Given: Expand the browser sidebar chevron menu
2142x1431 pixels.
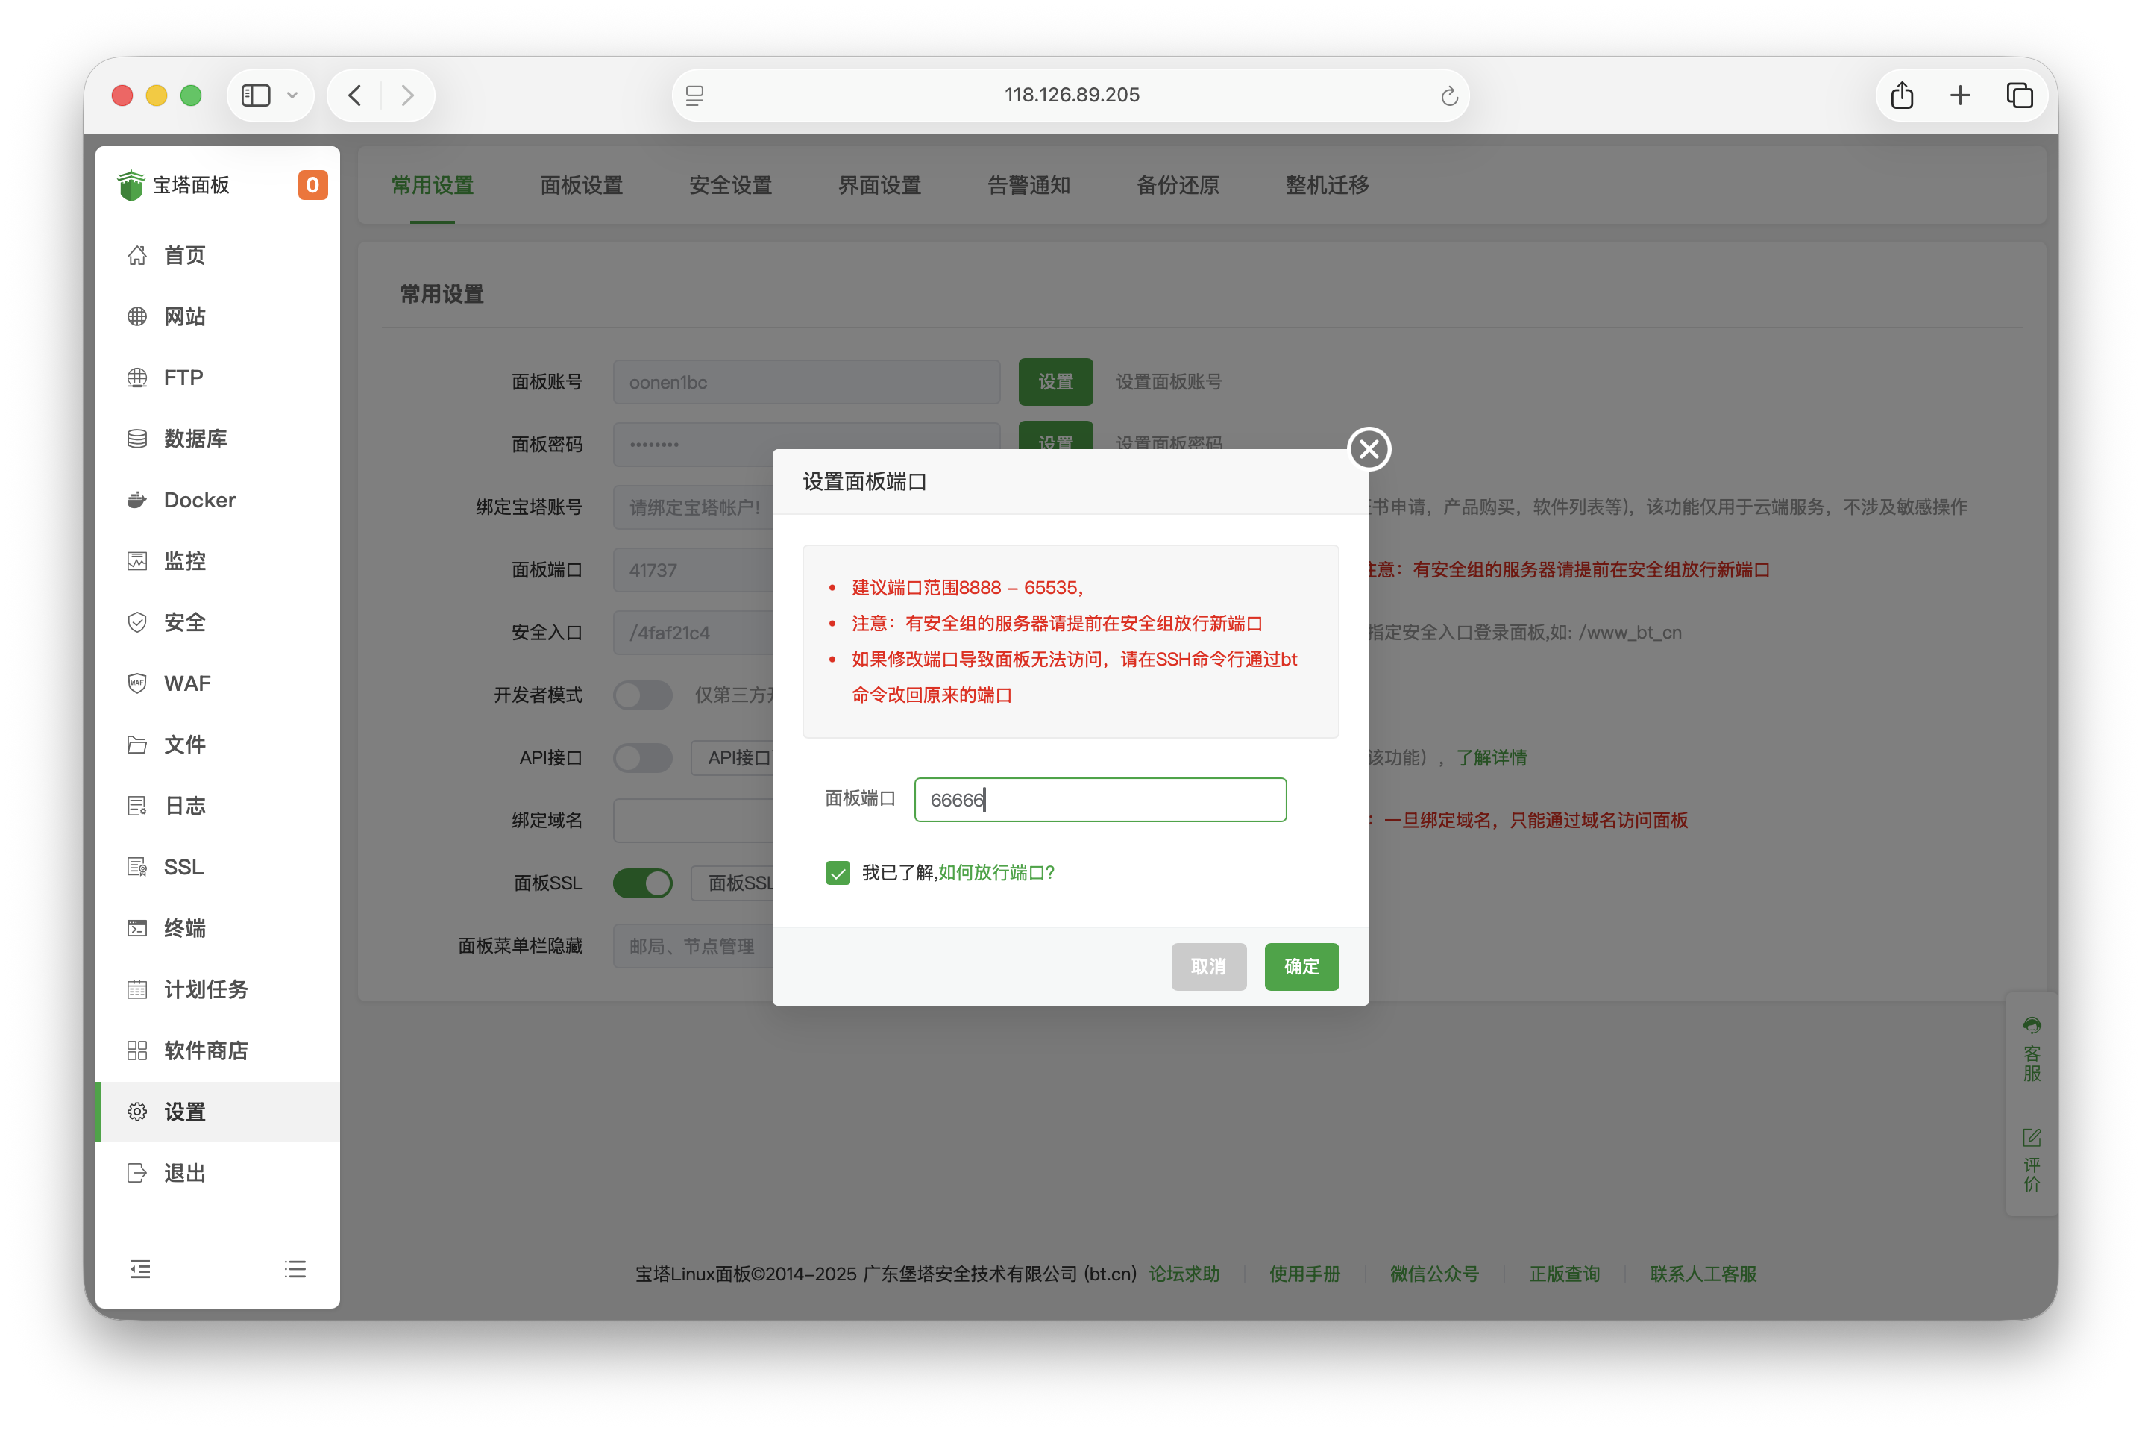Looking at the screenshot, I should [292, 95].
